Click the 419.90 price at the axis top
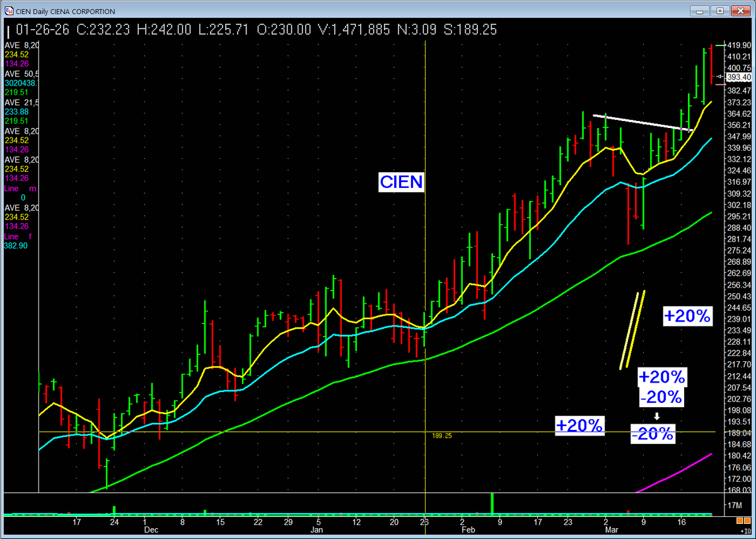Viewport: 756px width, 539px height. tap(738, 45)
